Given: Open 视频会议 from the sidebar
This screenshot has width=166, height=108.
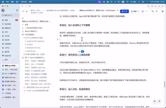Looking at the screenshot, I should tap(10, 28).
